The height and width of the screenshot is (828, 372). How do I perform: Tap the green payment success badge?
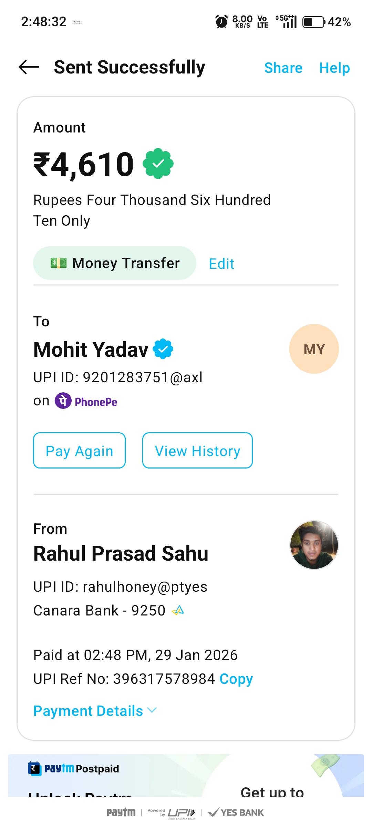pyautogui.click(x=158, y=164)
